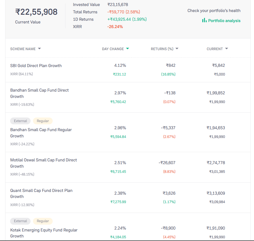Click invested amount ₹3,01,385
Image resolution: width=254 pixels, height=241 pixels.
pyautogui.click(x=217, y=171)
